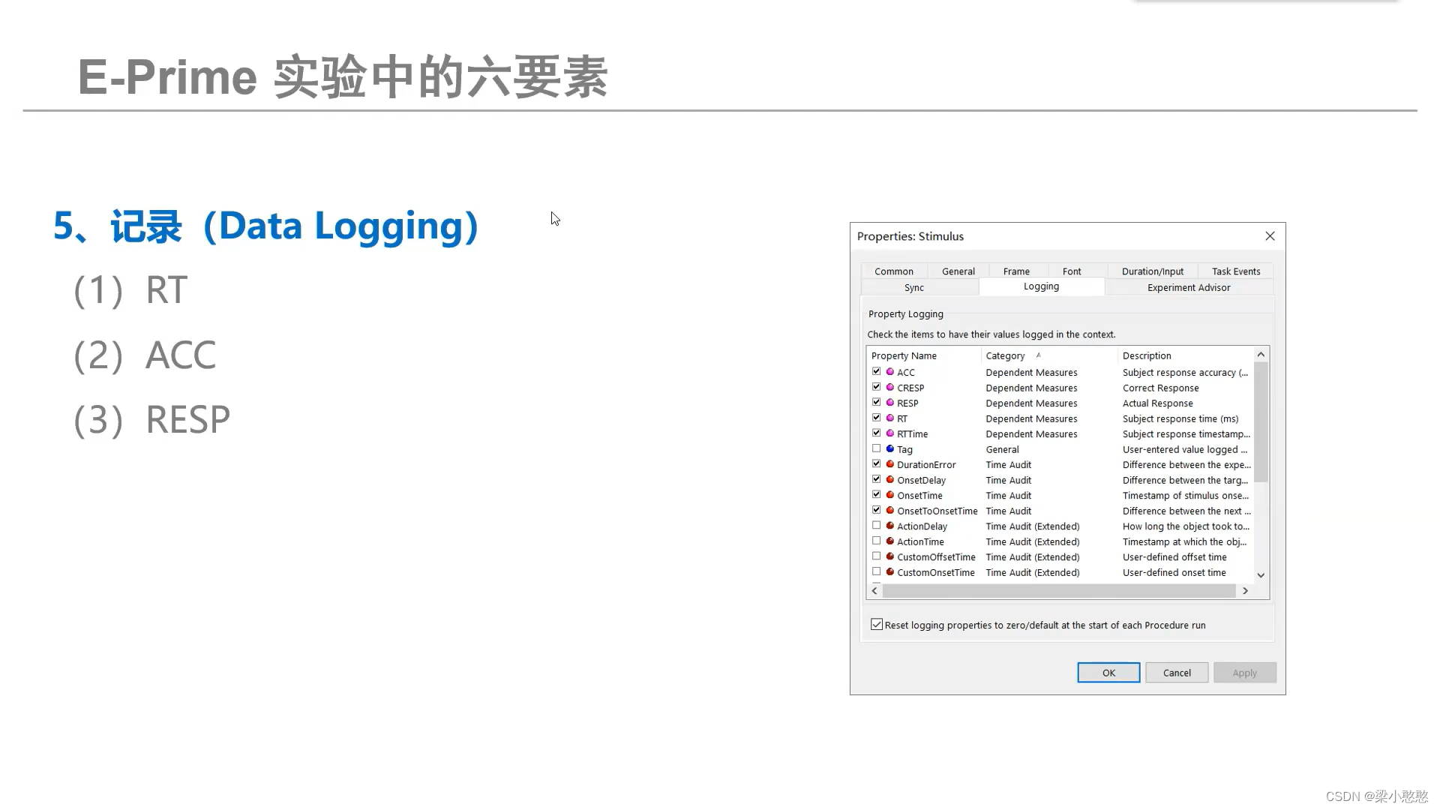
Task: Click the CustomOnsetTime property icon
Action: (x=890, y=572)
